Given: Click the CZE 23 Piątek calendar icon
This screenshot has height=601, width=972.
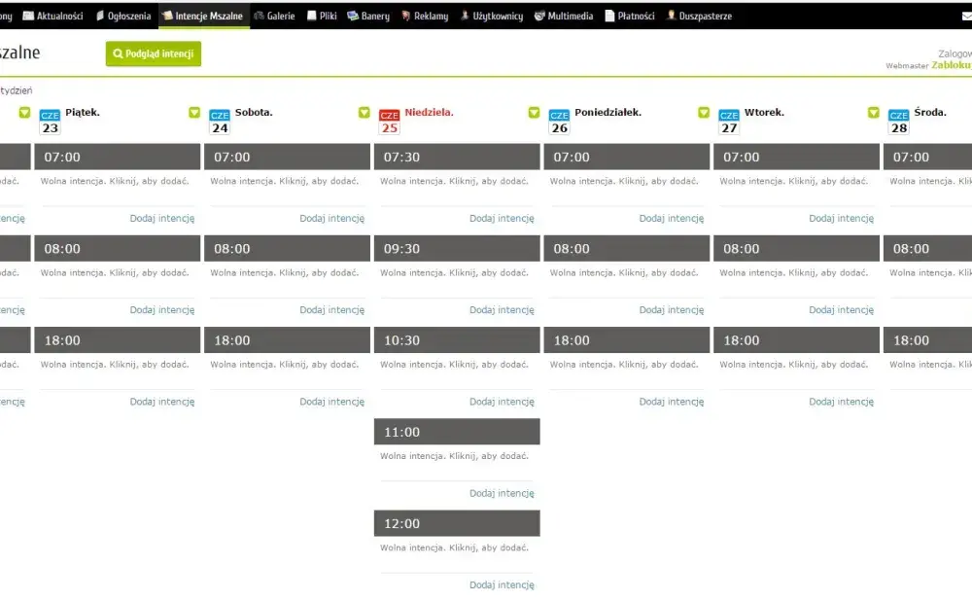Looking at the screenshot, I should point(50,123).
